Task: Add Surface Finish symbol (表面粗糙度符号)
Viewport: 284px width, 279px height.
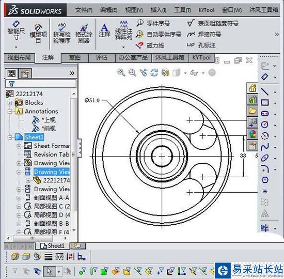Action: coord(213,23)
